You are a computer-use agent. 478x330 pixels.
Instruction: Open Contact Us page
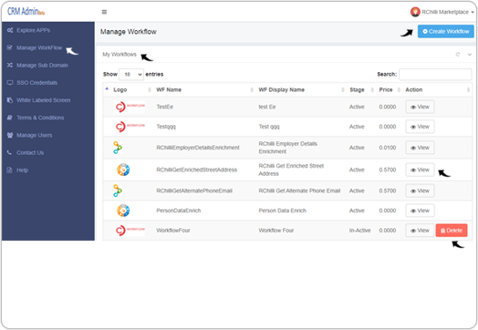click(x=30, y=152)
